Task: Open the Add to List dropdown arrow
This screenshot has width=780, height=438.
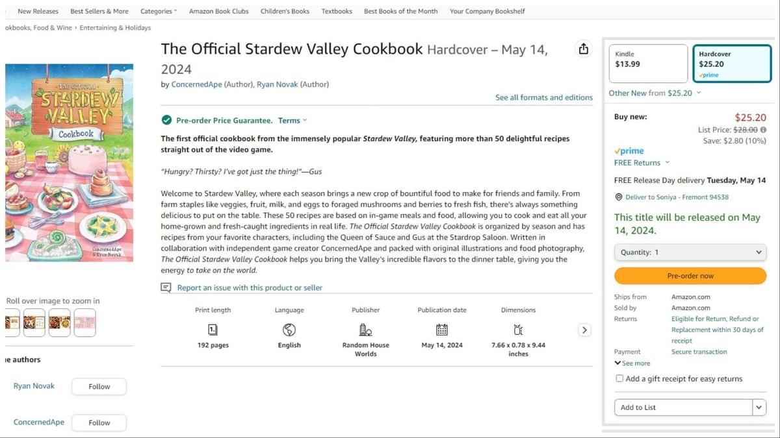Action: pyautogui.click(x=759, y=407)
